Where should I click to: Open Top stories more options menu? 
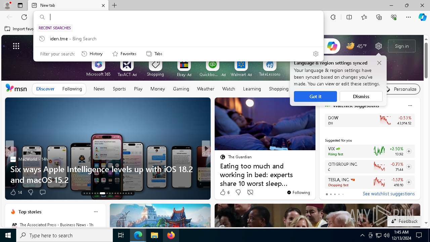point(96,212)
